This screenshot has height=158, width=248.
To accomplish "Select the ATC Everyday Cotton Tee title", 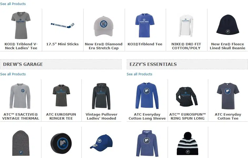I will tap(228, 116).
